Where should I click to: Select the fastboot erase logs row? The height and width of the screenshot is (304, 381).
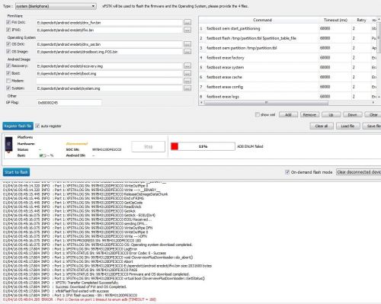click(x=288, y=97)
